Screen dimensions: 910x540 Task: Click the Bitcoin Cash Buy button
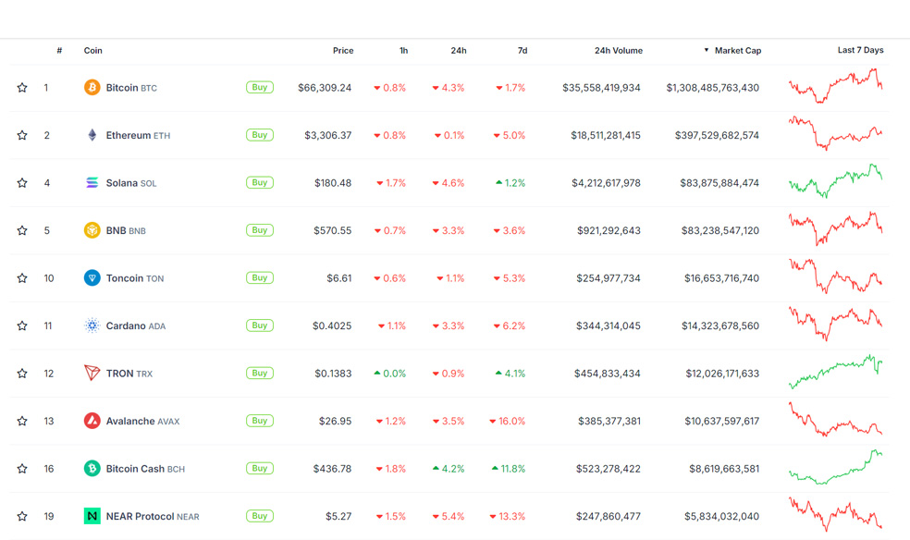tap(260, 468)
